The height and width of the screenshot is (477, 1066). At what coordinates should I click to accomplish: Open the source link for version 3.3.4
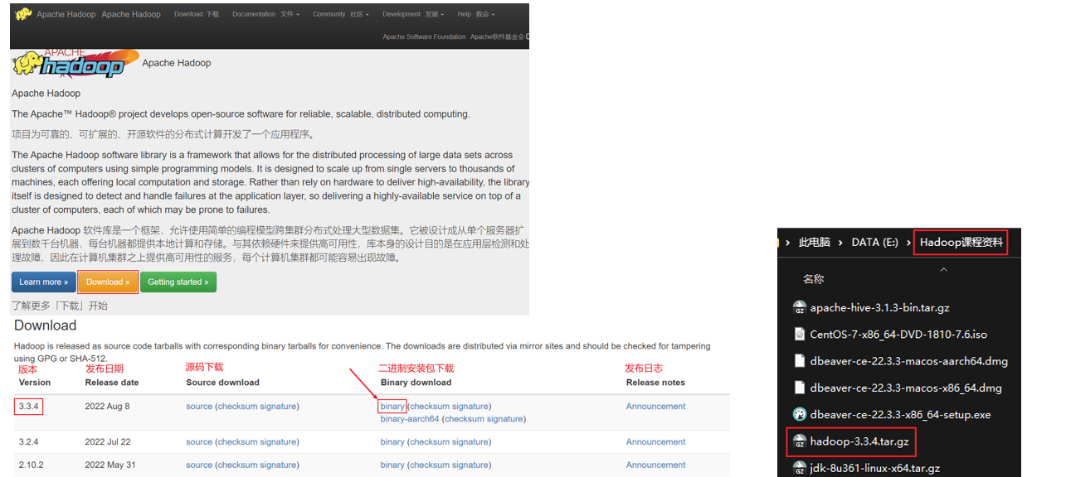coord(199,407)
